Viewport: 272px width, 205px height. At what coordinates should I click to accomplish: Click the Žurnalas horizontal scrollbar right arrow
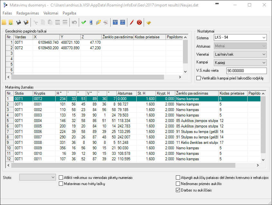pos(258,165)
